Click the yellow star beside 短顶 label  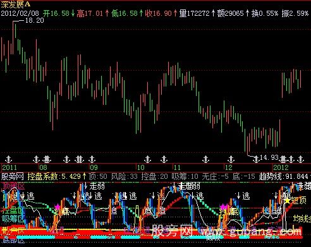coord(287,201)
